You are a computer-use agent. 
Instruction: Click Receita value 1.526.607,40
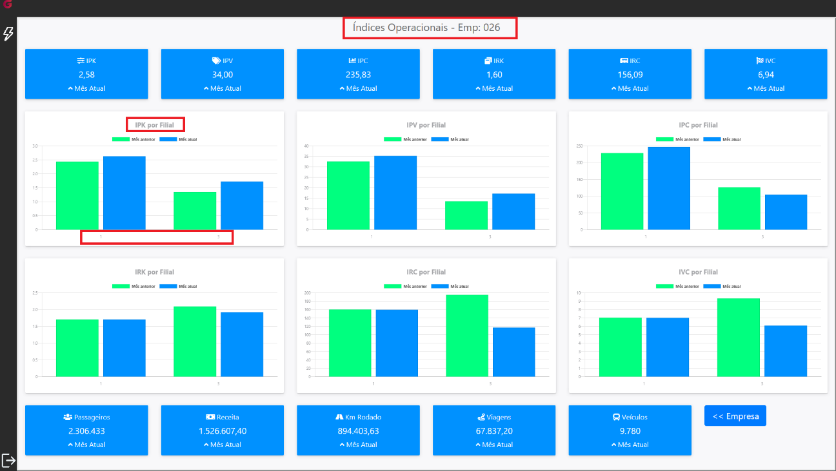(x=222, y=431)
